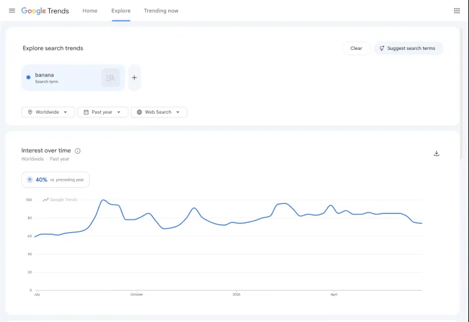The height and width of the screenshot is (322, 469).
Task: Click the info icon beside Interest over time
Action: pos(77,151)
